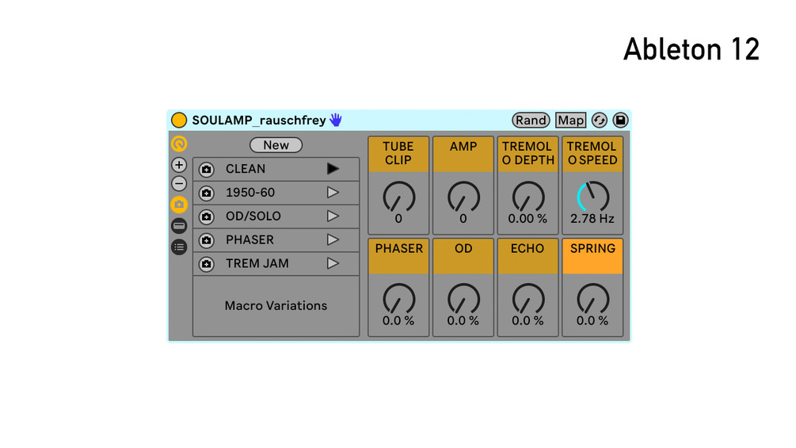Click the 0.00 % tremolo depth value

pyautogui.click(x=528, y=219)
